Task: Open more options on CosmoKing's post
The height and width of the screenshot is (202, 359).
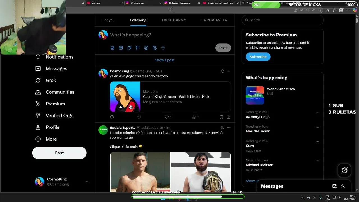Action: click(x=229, y=71)
